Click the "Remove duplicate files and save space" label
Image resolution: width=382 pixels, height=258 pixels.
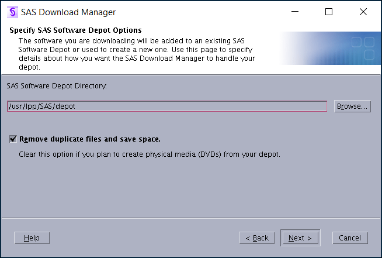(x=90, y=139)
